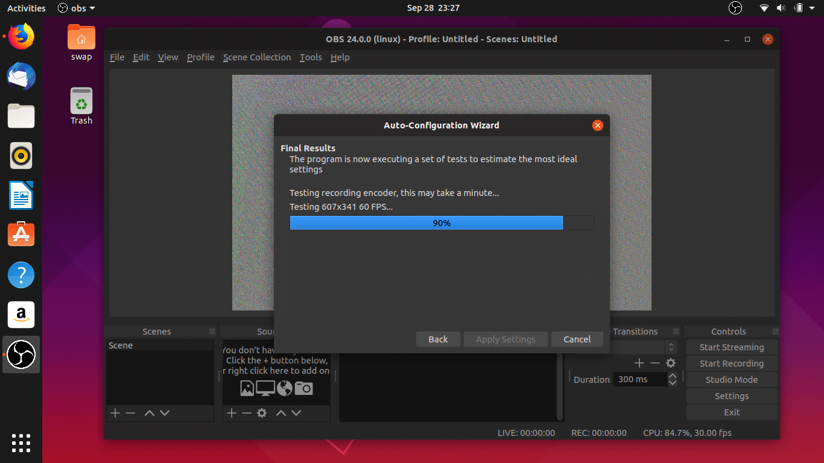Open the Scene Collection menu
Image resolution: width=824 pixels, height=463 pixels.
tap(257, 57)
